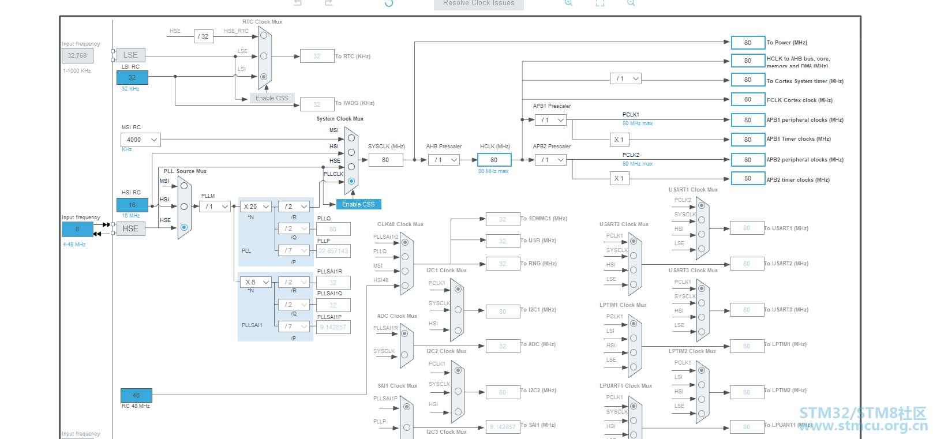The width and height of the screenshot is (933, 439).
Task: Select SYSCLK in the ADC Clock Mux
Action: pyautogui.click(x=404, y=355)
